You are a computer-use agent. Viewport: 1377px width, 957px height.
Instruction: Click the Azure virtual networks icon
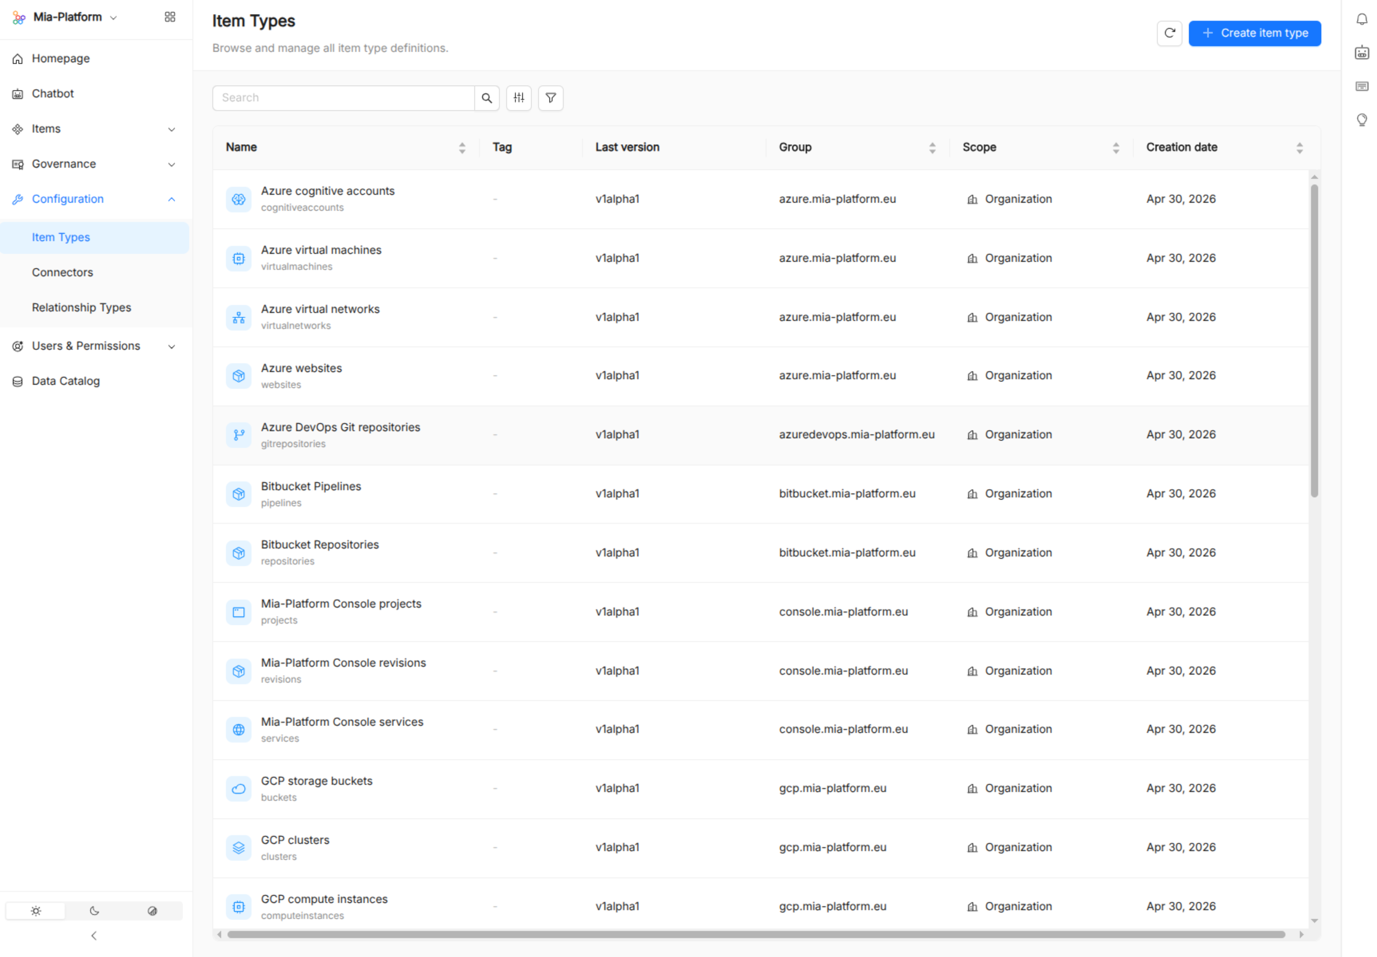[238, 317]
